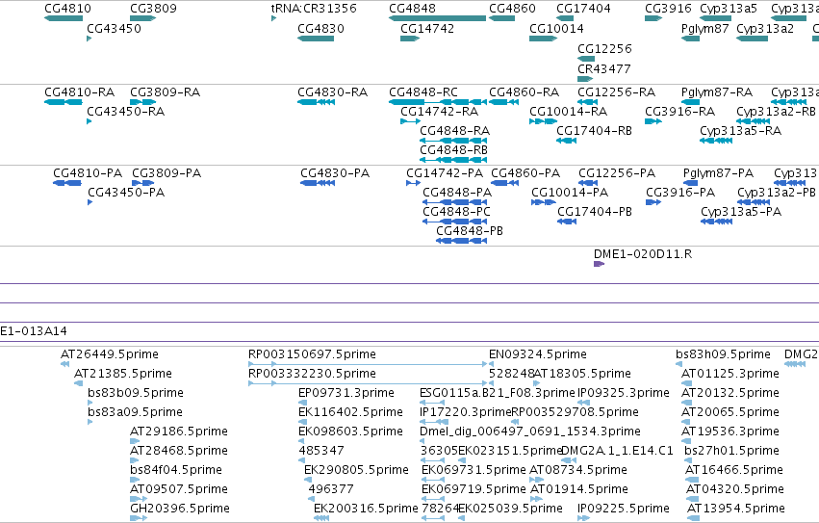Open the CR43477 gene feature
819x523 pixels.
[585, 79]
